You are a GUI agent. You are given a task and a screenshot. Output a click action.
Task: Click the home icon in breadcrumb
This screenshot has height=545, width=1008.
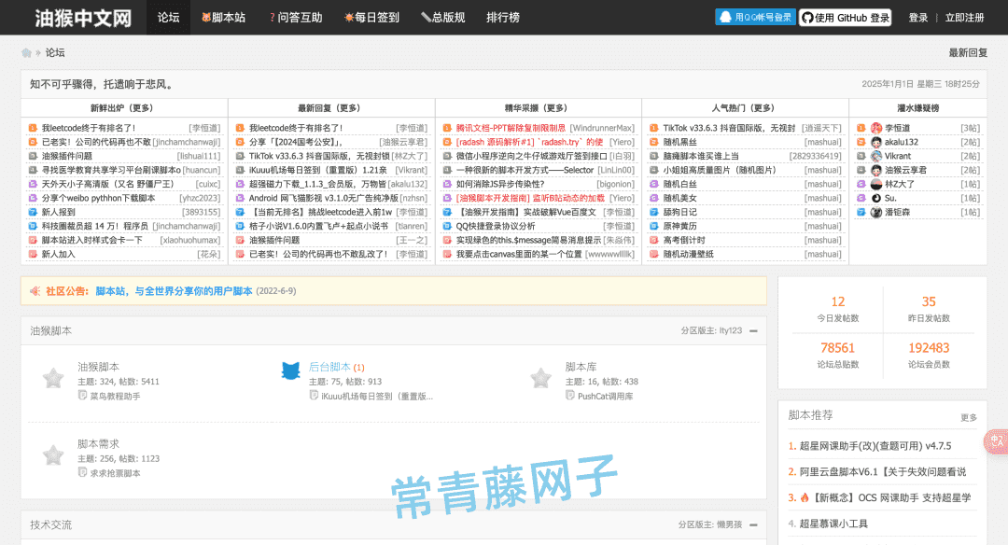tap(26, 52)
